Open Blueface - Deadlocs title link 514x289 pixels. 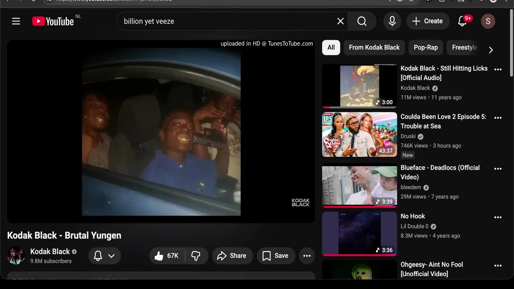(x=440, y=172)
